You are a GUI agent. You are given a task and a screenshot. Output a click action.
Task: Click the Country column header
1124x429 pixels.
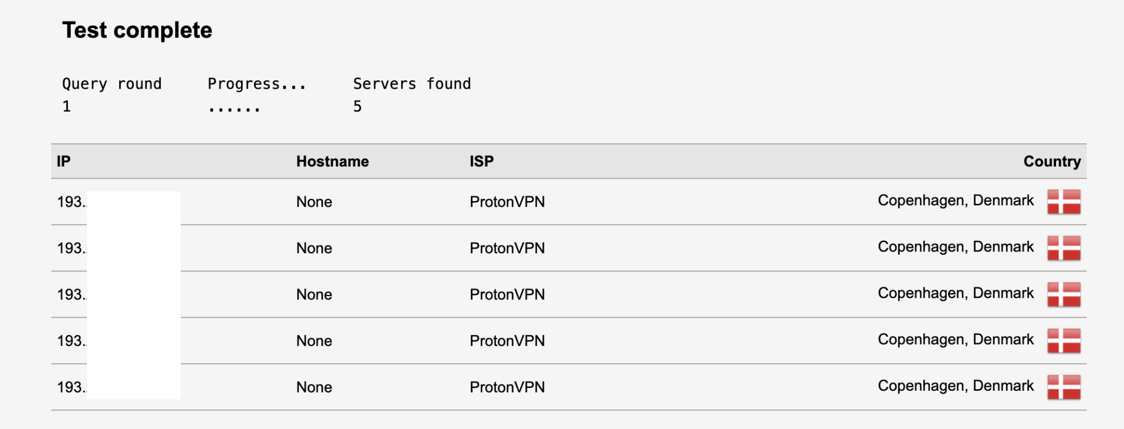click(x=1052, y=162)
